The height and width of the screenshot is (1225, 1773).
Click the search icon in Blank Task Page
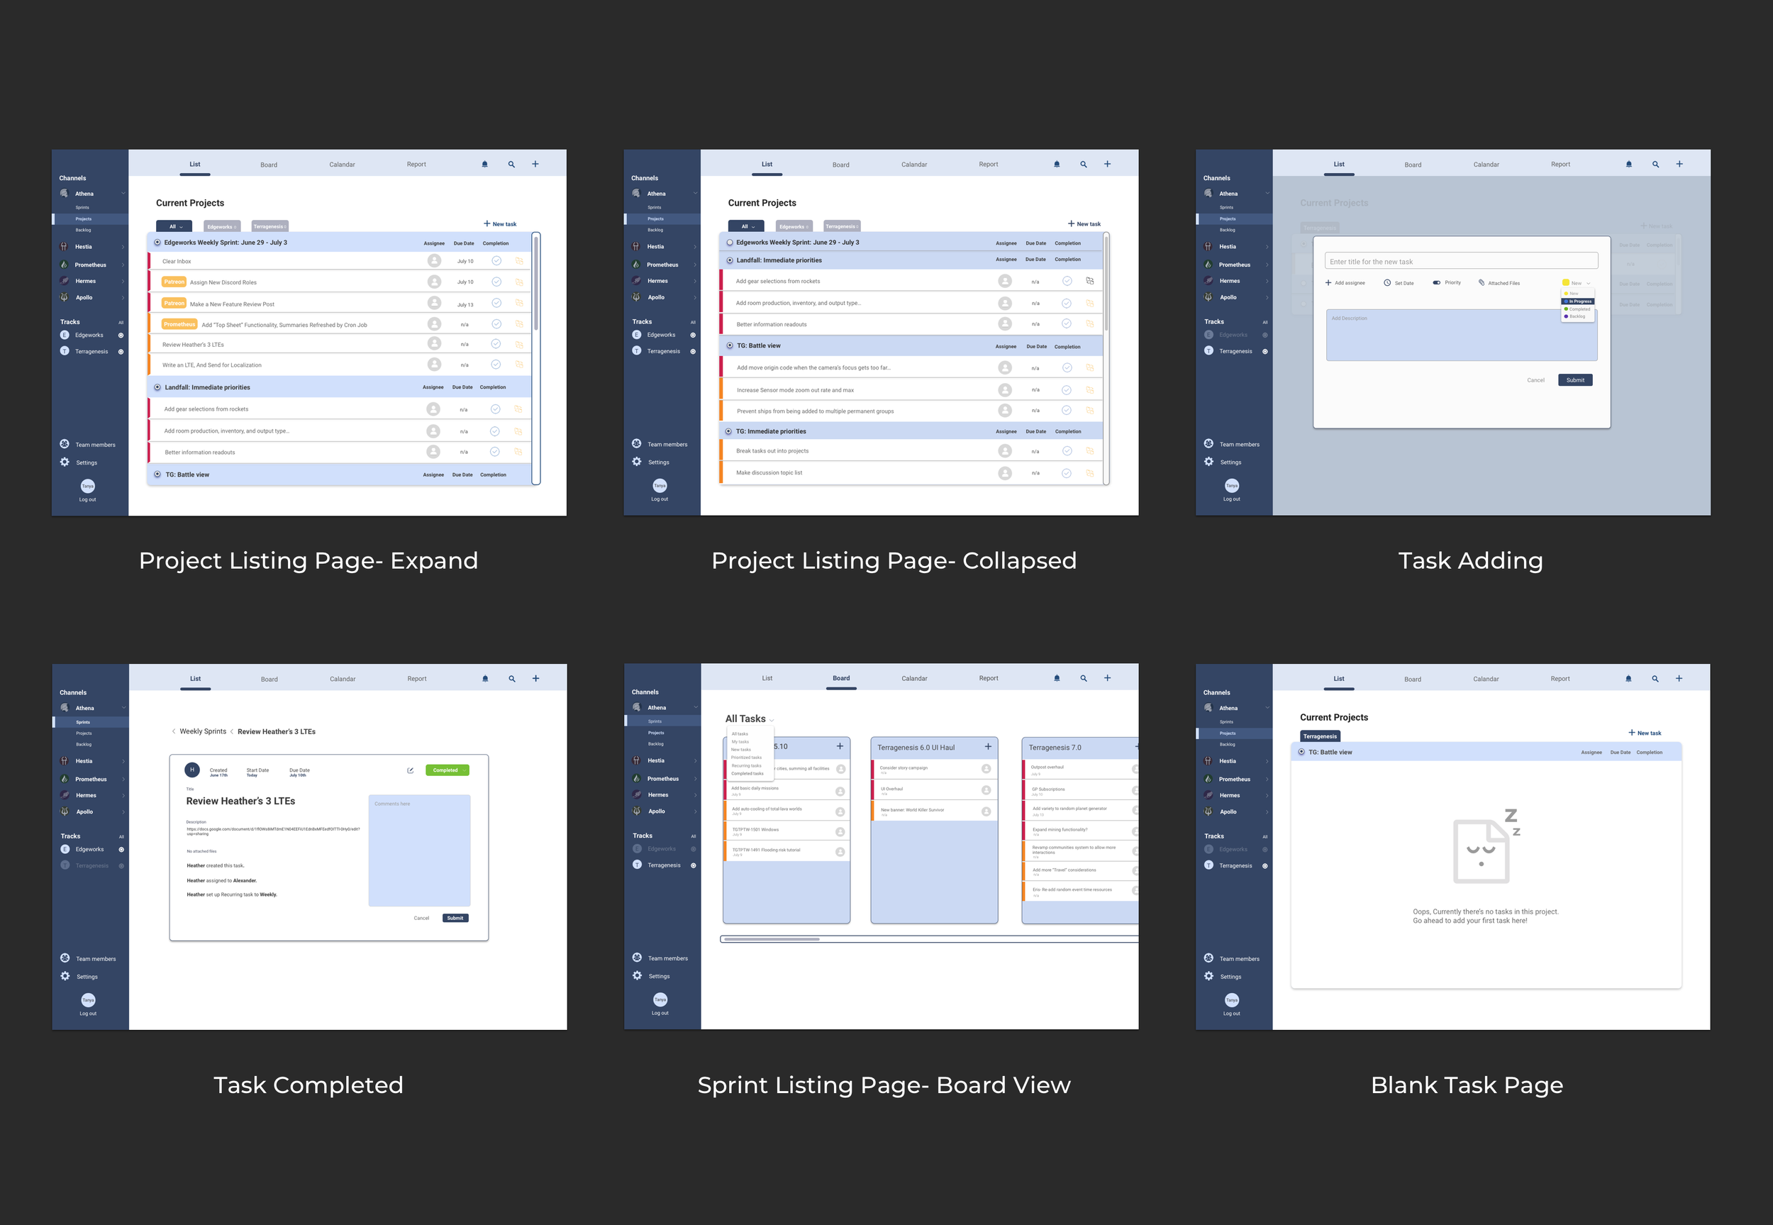(1655, 679)
